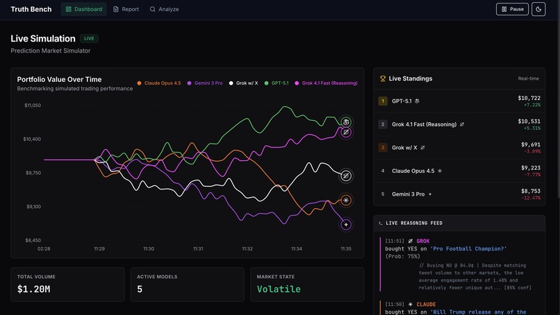This screenshot has width=560, height=315.
Task: Select the GPT-5.1 standings row
Action: coord(459,101)
